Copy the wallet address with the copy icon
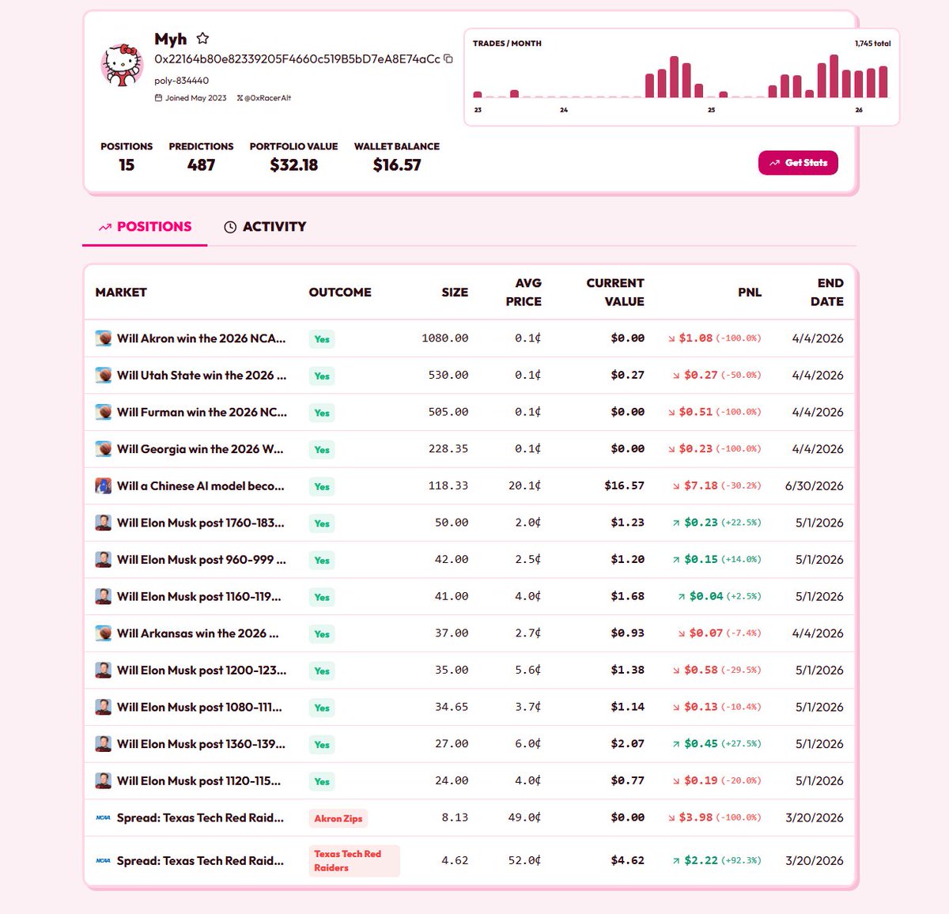The height and width of the screenshot is (914, 949). [448, 59]
